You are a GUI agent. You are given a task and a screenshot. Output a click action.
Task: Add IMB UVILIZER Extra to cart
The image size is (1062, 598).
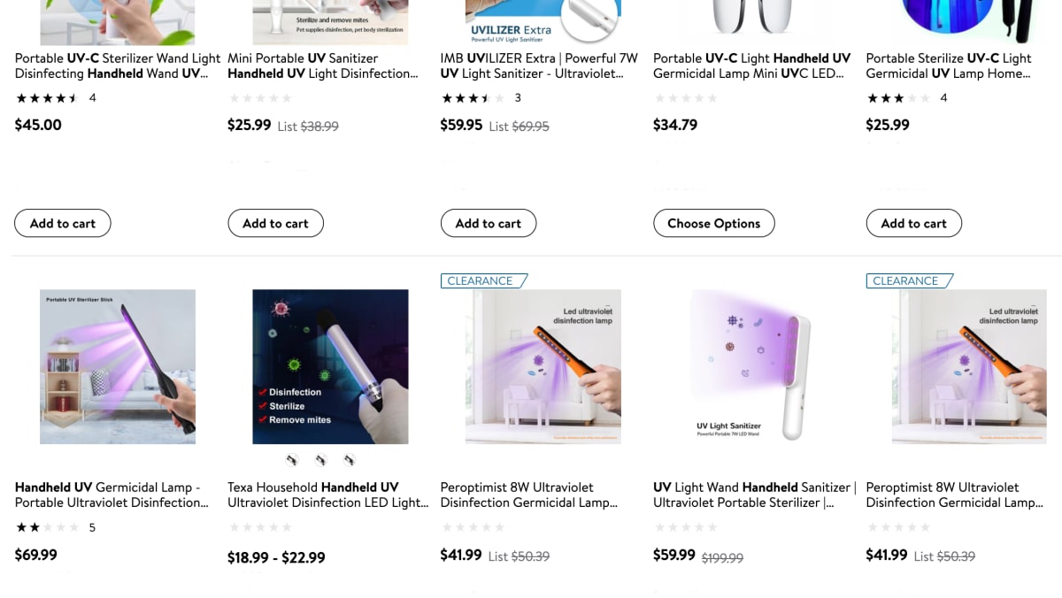[x=488, y=223]
